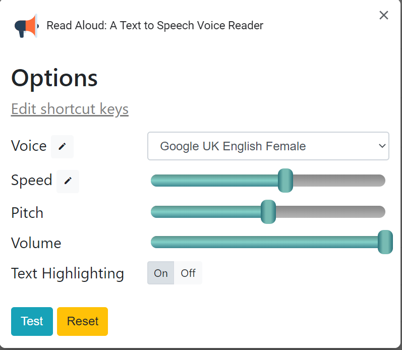Click the title text Read Aloud: A Text to Speech Voice Reader
The image size is (402, 350).
[x=155, y=26]
